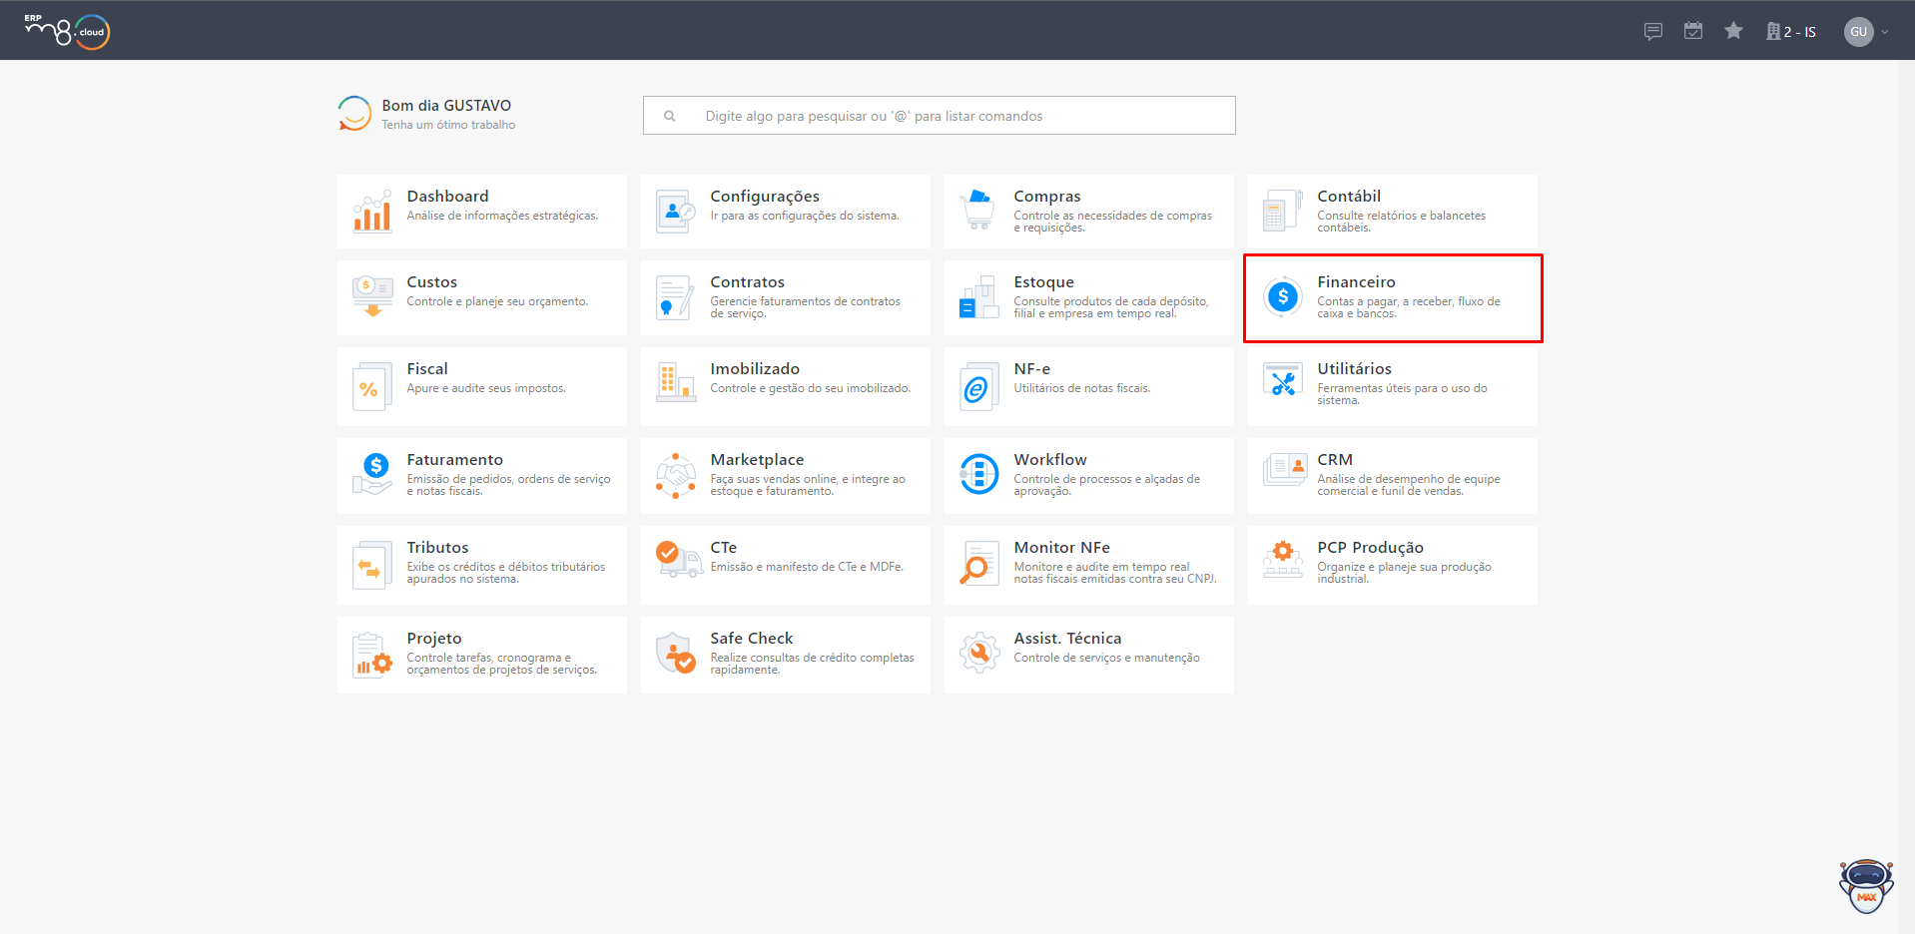Viewport: 1915px width, 934px height.
Task: Open PCP Produção module
Action: (x=1392, y=564)
